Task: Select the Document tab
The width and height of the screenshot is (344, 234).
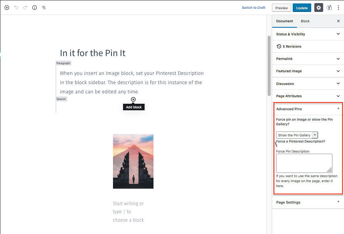Action: (x=285, y=21)
